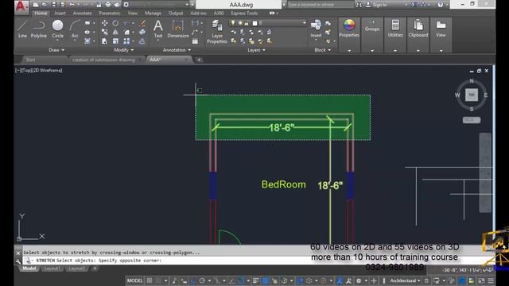Click the Stretch tool in Modify panel
Viewport: 509px width, 286px height.
coord(104,41)
